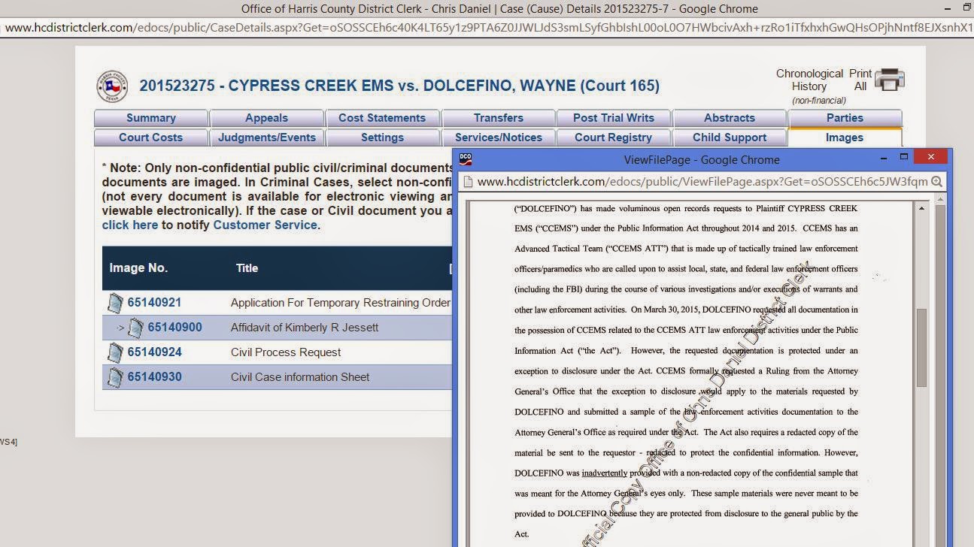Click the ViewFilePage address bar URL
The width and height of the screenshot is (974, 547).
pyautogui.click(x=702, y=182)
